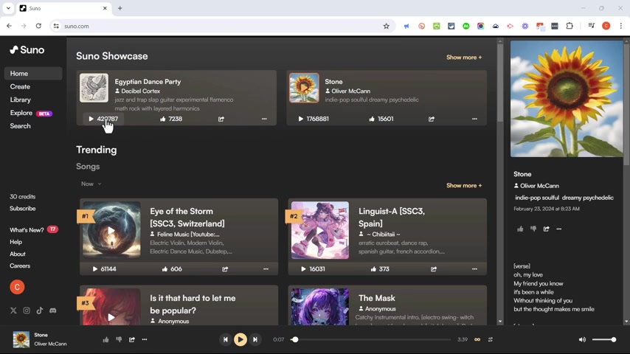Viewport: 630px width, 354px height.
Task: Click Stone sunflower thumbnail in Showcase
Action: click(x=304, y=88)
